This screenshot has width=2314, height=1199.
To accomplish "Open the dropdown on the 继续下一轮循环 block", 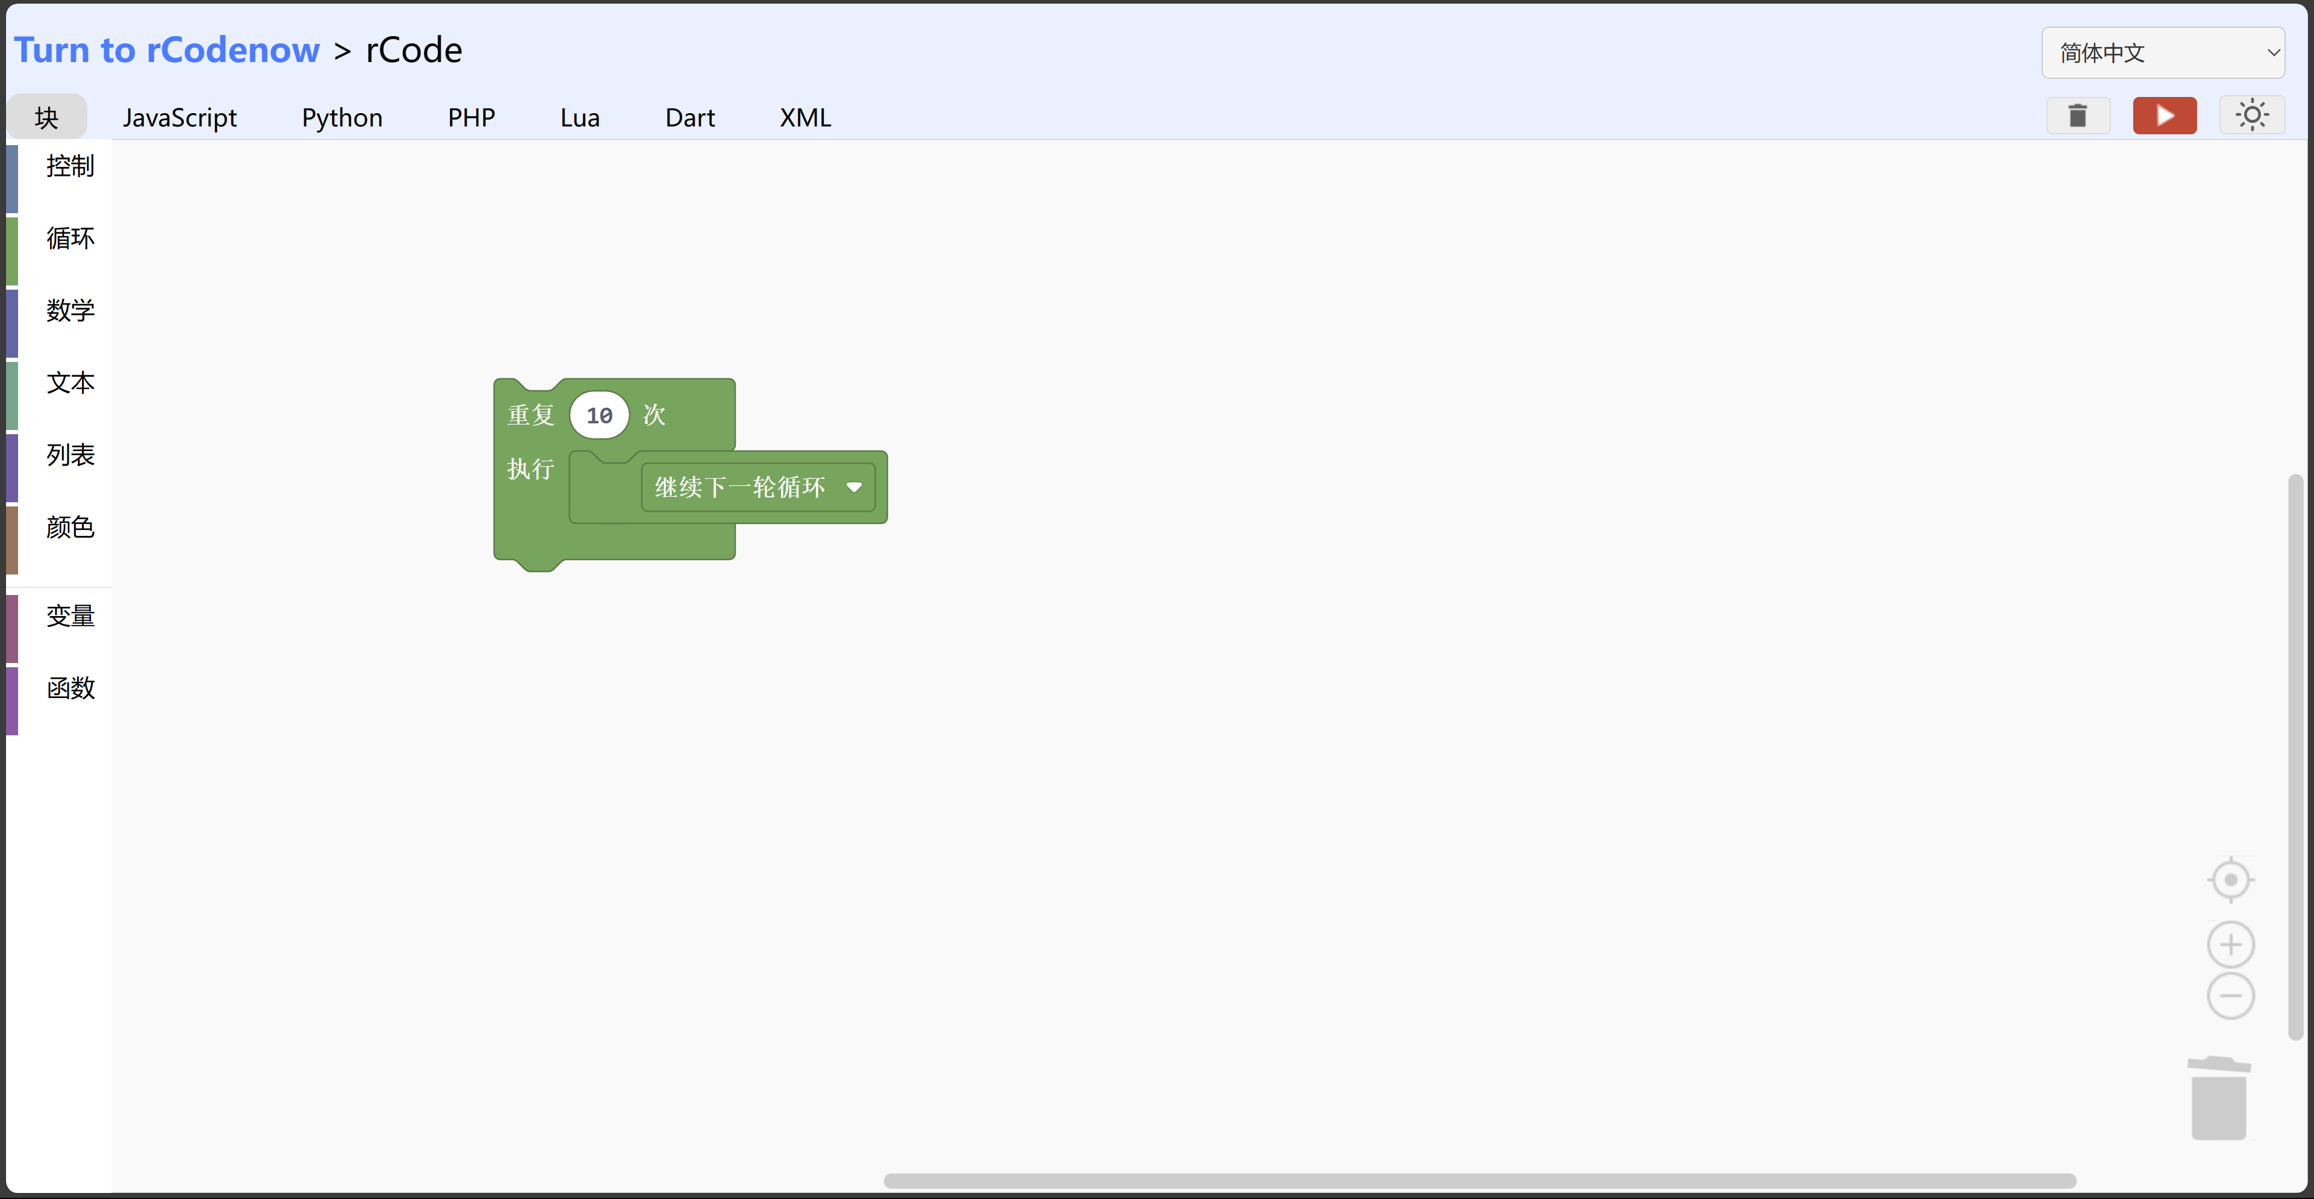I will pyautogui.click(x=854, y=487).
